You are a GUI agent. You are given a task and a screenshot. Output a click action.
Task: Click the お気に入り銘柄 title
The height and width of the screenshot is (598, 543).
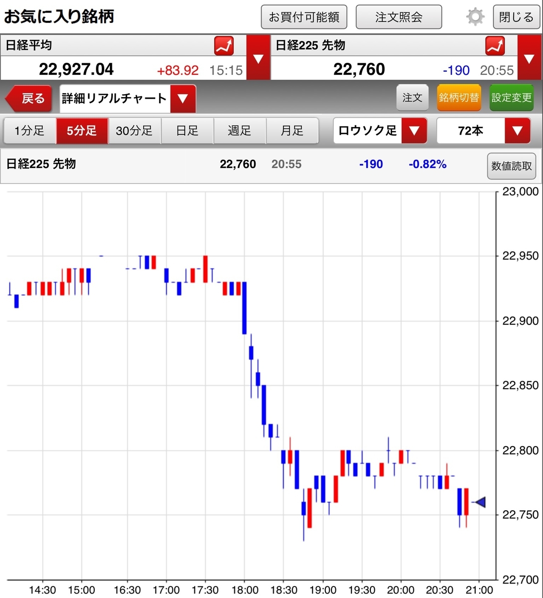point(59,16)
